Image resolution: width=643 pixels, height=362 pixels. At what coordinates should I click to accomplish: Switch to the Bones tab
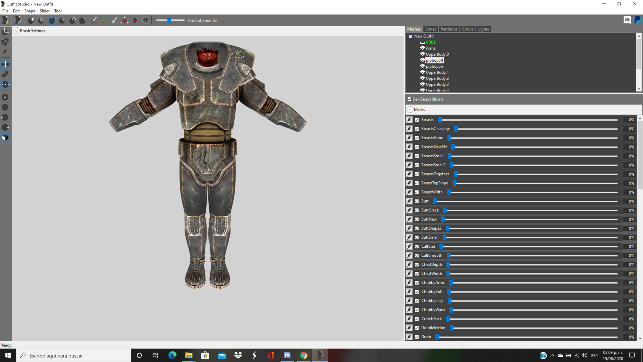pyautogui.click(x=430, y=29)
